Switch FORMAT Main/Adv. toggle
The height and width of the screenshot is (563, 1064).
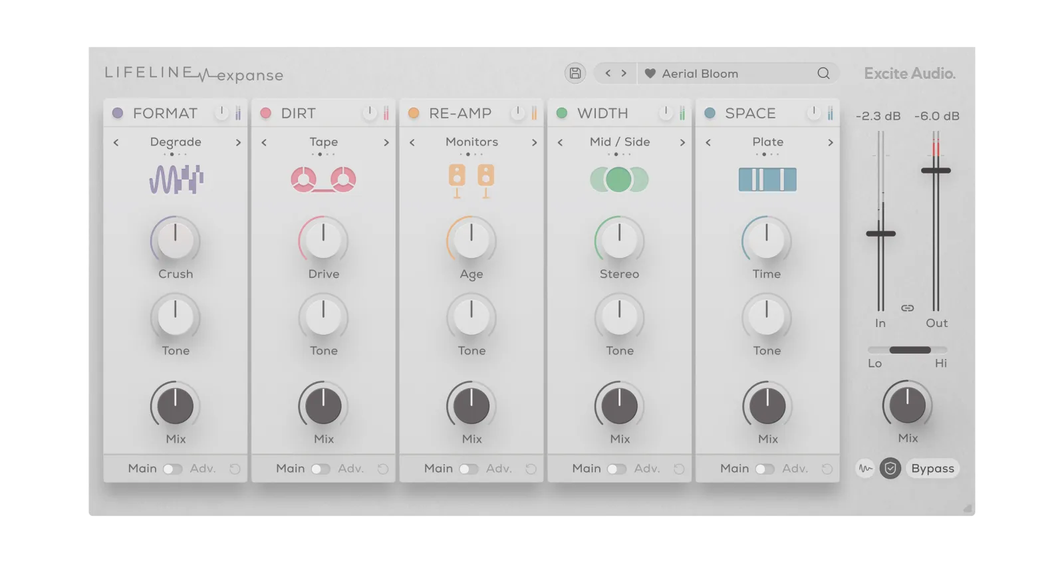coord(173,469)
